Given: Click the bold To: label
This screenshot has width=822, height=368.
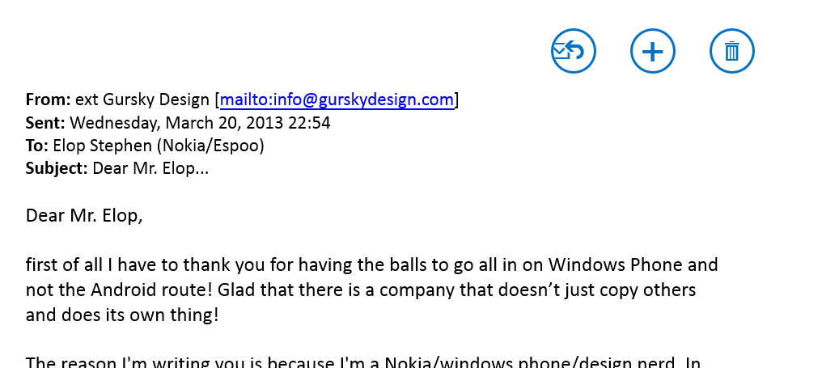Looking at the screenshot, I should (x=36, y=146).
